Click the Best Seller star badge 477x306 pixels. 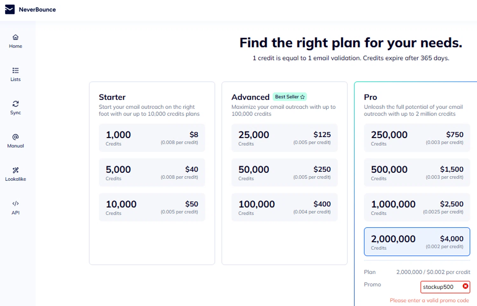coord(290,97)
